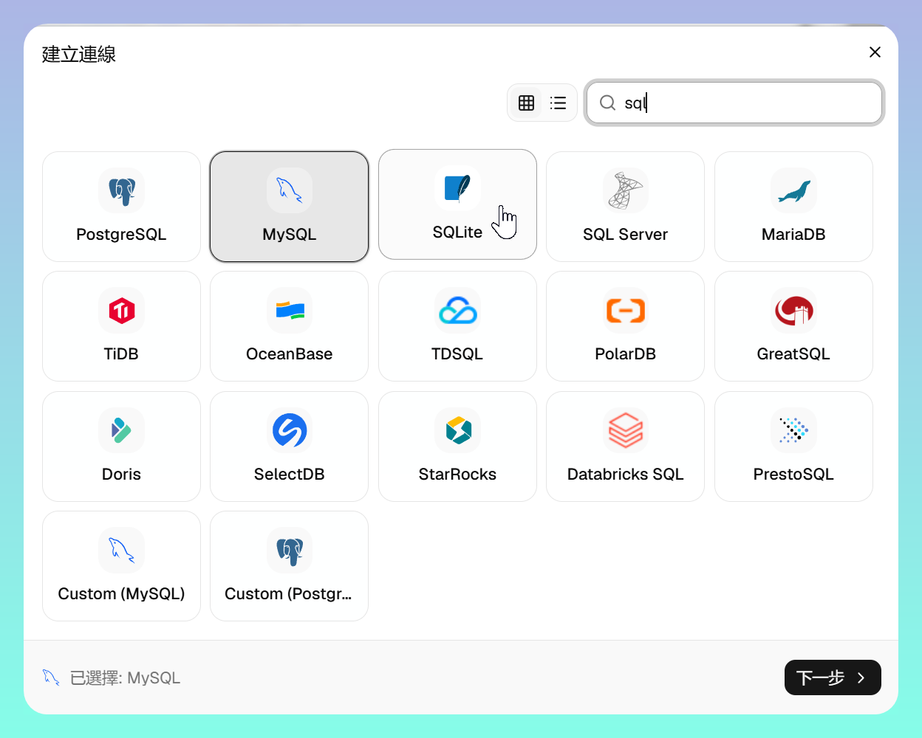Viewport: 922px width, 738px height.
Task: Click the MySQL icon beside 已選擇
Action: point(51,677)
